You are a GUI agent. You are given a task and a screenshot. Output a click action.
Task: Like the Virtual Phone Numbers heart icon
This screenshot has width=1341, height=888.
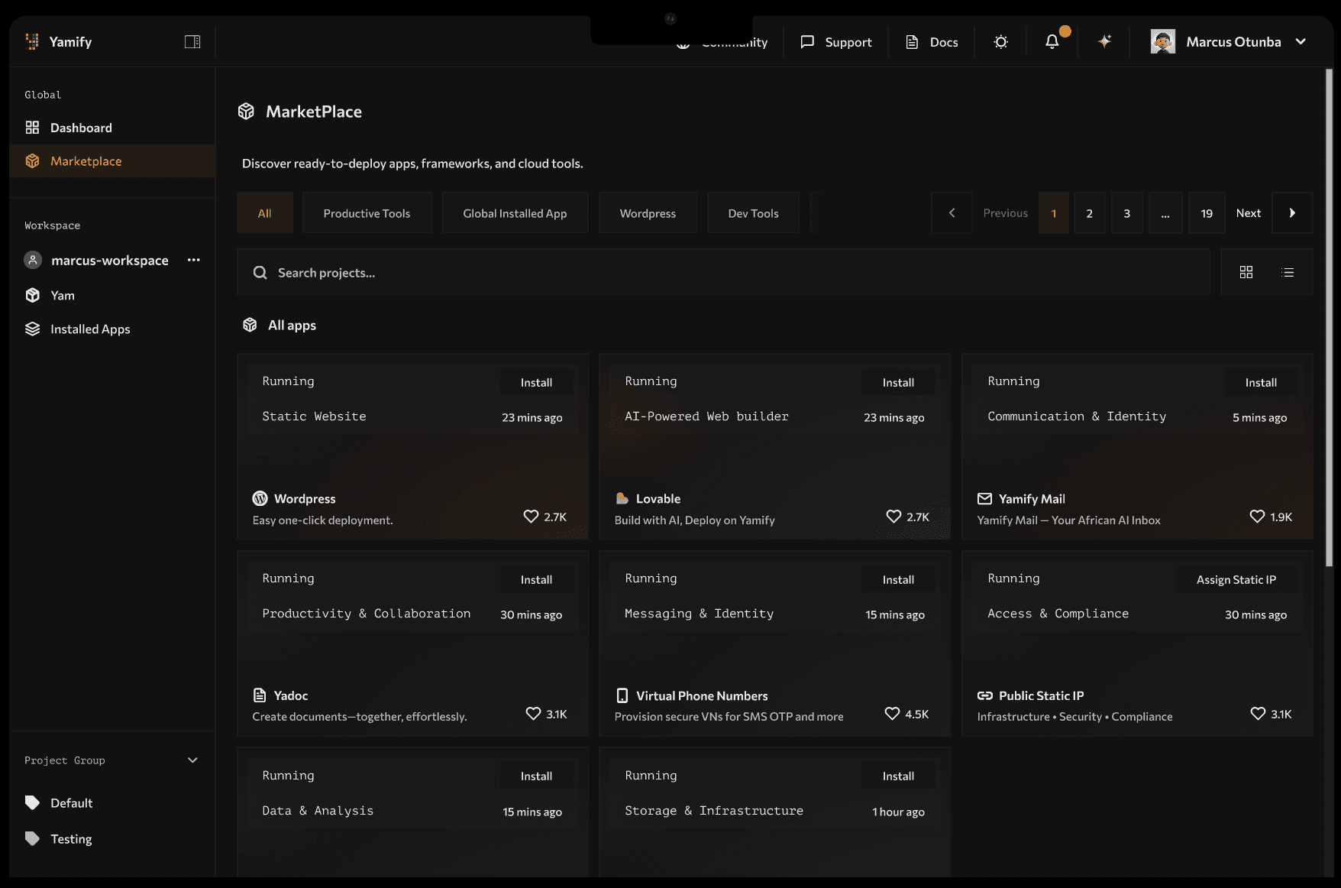[x=892, y=714]
